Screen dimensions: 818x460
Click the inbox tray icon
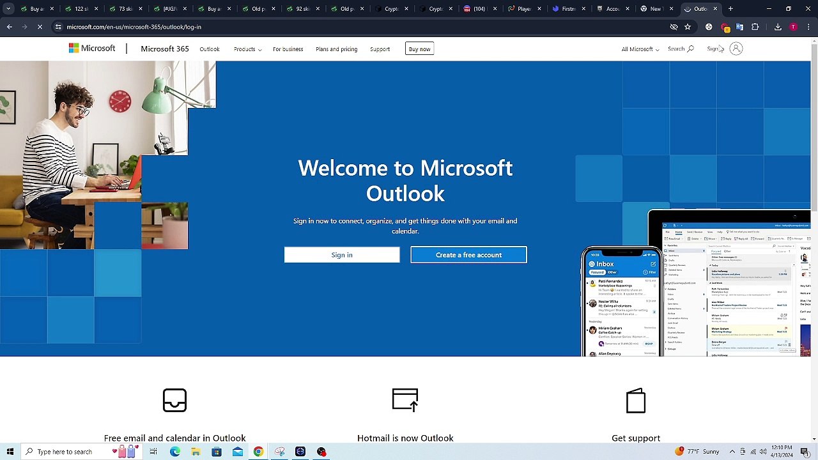174,400
